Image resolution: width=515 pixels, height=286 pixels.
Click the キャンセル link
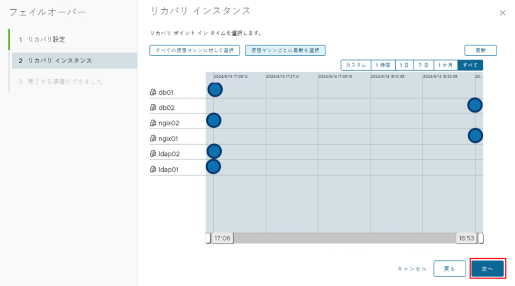[x=412, y=269]
